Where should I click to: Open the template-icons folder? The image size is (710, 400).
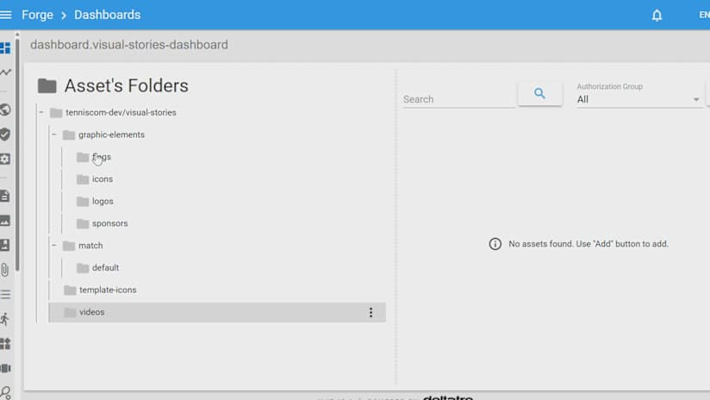coord(107,290)
